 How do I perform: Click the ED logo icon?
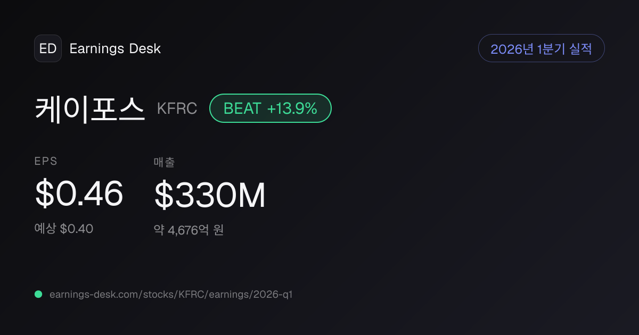tap(48, 48)
